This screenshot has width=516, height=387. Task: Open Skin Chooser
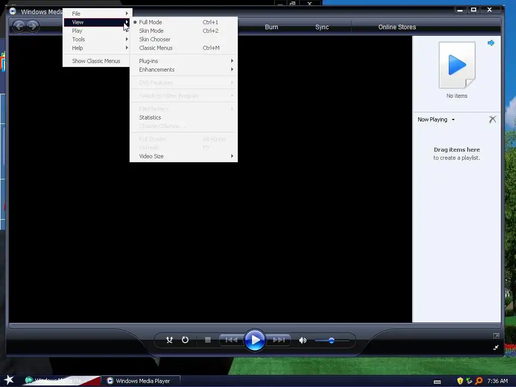[183, 39]
